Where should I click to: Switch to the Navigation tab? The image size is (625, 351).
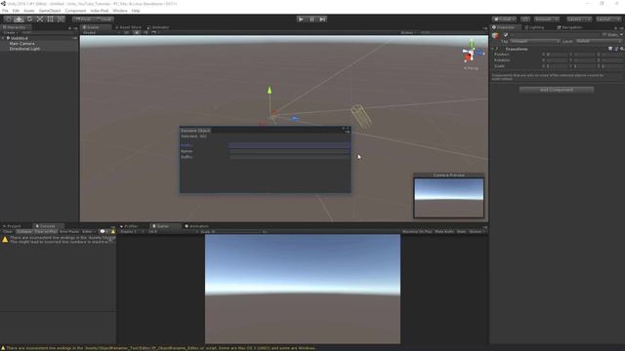click(x=569, y=27)
